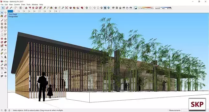Click the person credits status bar icon
This screenshot has height=112, width=209.
[9, 110]
